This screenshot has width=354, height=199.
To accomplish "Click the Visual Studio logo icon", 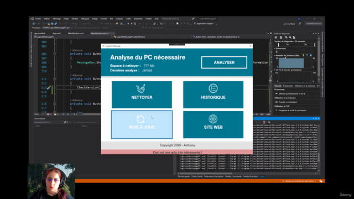I will click(x=32, y=19).
